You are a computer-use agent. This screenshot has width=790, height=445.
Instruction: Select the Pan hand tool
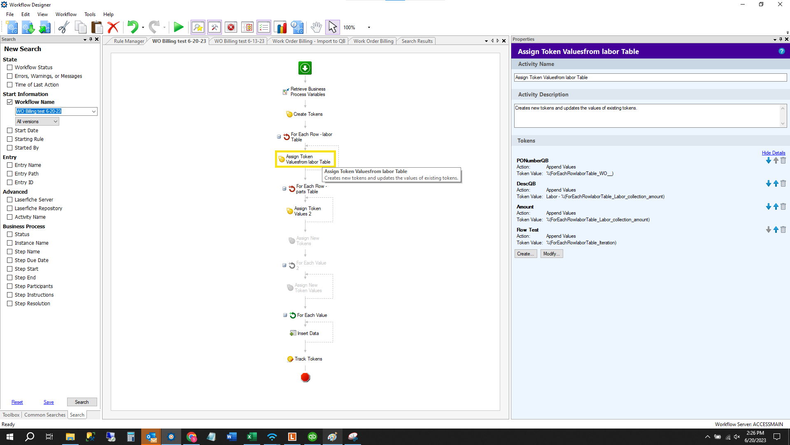click(316, 27)
